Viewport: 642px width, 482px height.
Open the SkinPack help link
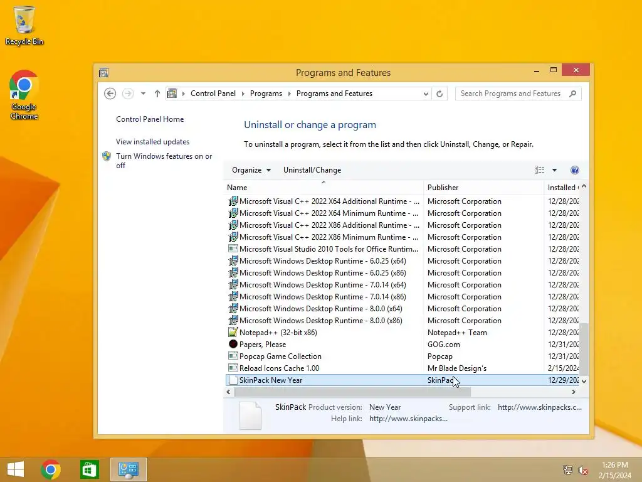pos(408,419)
